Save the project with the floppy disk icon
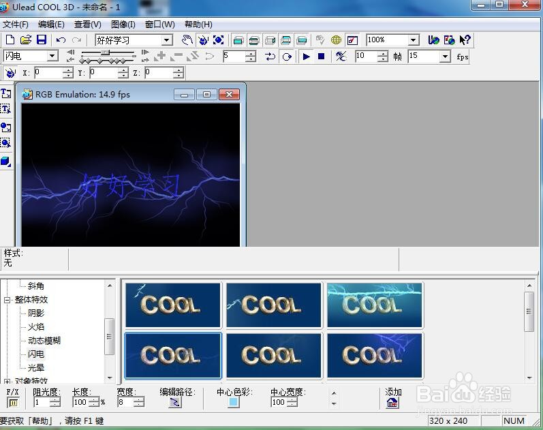Screen dimensions: 543x430 coord(42,40)
